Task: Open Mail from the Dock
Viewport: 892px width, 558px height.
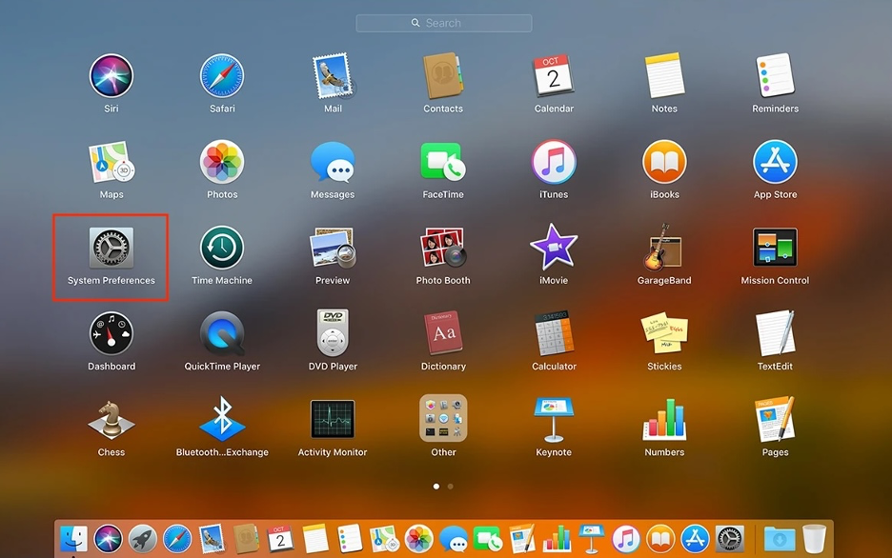Action: (x=212, y=539)
